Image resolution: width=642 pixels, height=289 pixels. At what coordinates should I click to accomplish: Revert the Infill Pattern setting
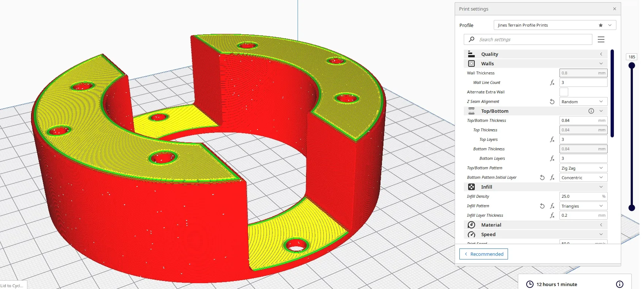[542, 206]
